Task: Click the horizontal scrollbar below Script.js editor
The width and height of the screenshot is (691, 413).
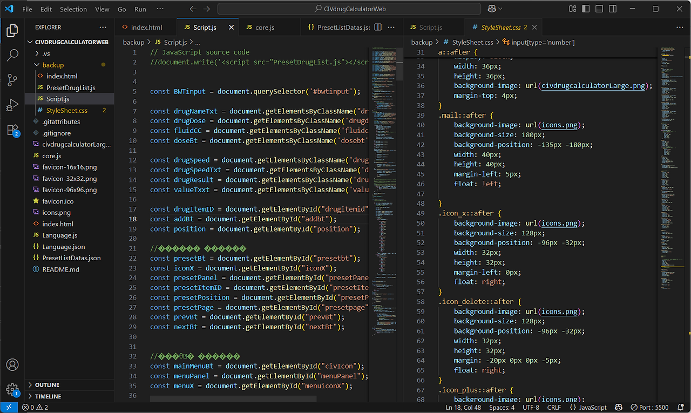Action: pyautogui.click(x=233, y=398)
